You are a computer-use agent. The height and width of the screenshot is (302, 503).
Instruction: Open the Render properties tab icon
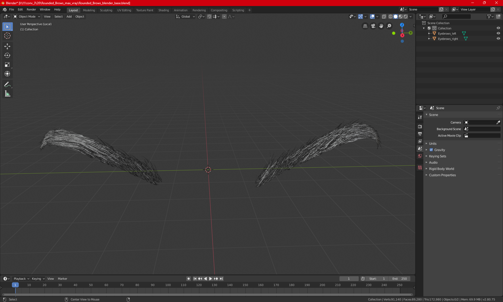point(420,126)
